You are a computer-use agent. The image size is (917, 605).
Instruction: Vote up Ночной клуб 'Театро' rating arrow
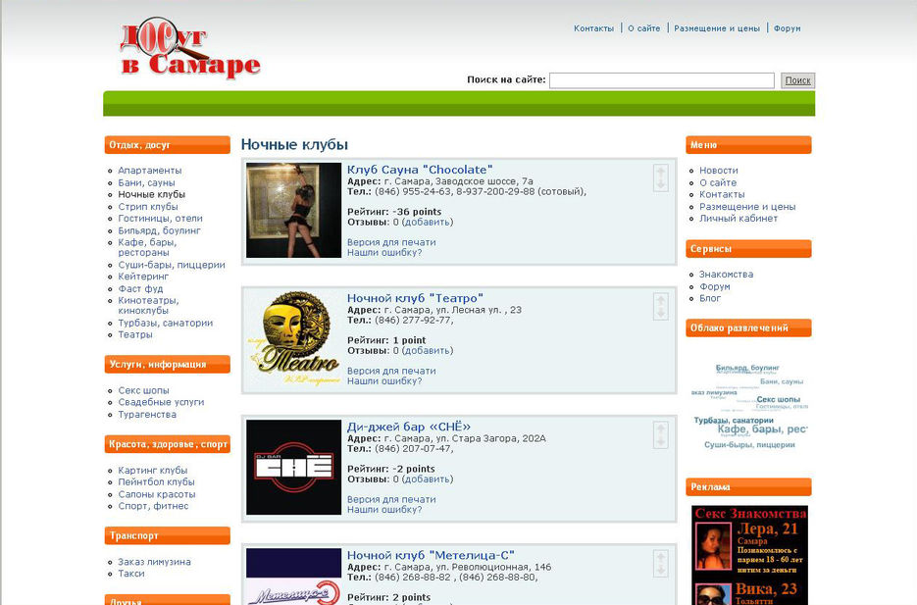point(661,300)
